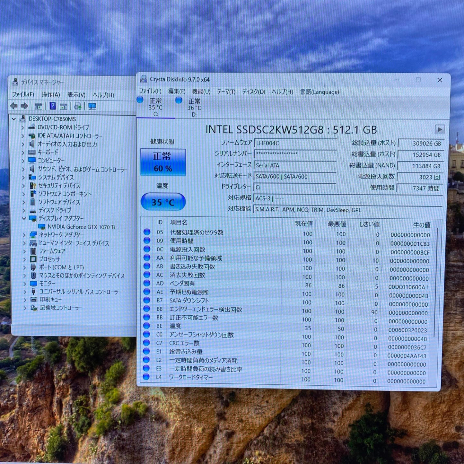The image size is (464, 464).
Task: Select the C: drive tab at 35 °C
Action: tap(155, 107)
